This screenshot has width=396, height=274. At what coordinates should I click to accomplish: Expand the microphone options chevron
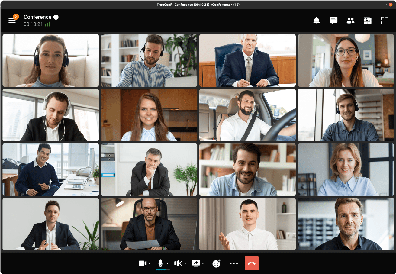167,263
